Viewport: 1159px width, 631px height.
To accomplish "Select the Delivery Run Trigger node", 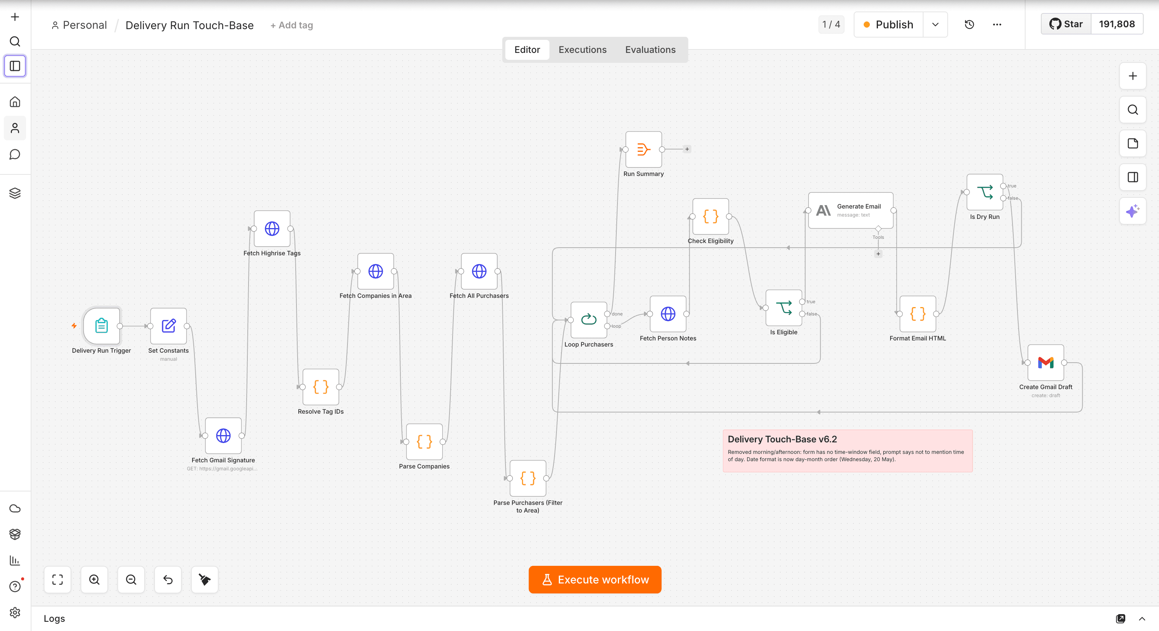I will coord(101,325).
